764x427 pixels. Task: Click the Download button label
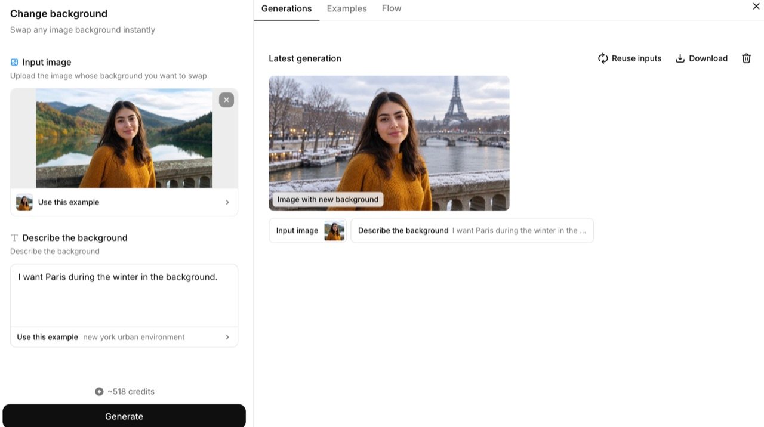[x=708, y=58]
